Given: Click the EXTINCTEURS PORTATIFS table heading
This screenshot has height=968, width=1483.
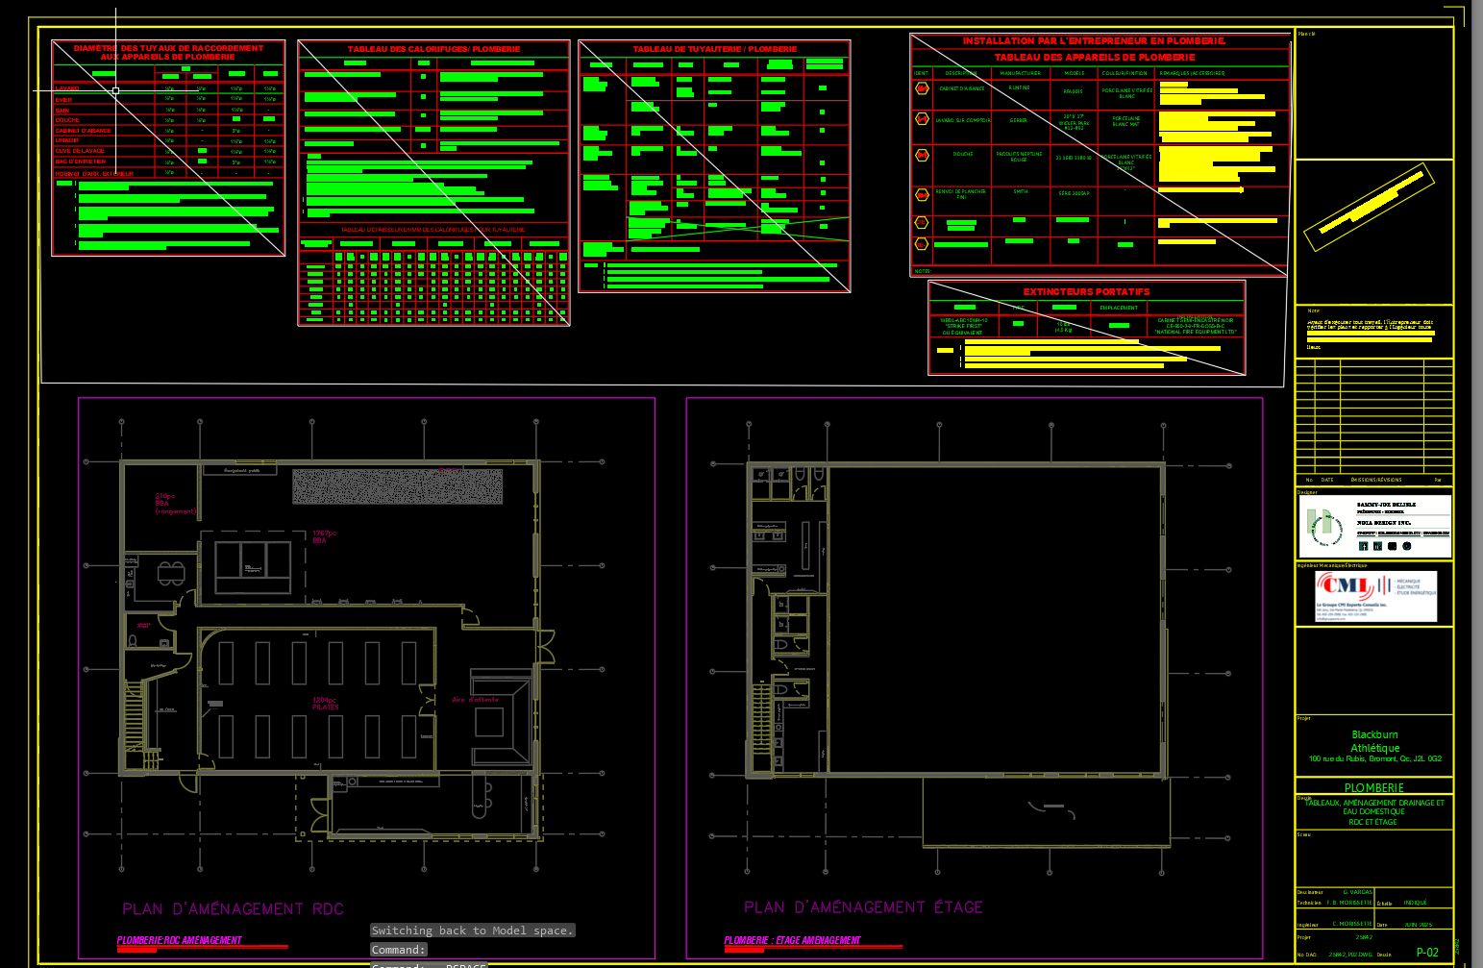Looking at the screenshot, I should [1086, 291].
